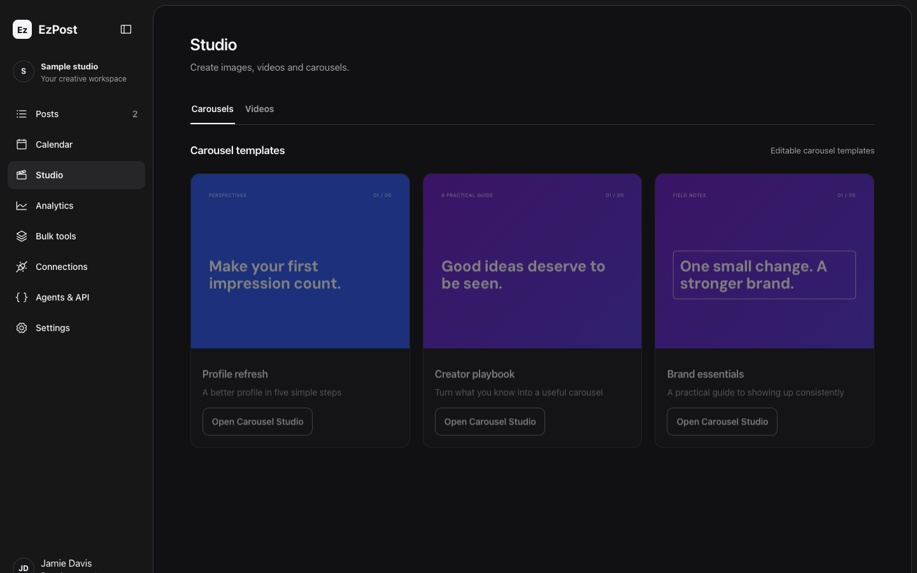Click the Calendar icon in sidebar

point(22,145)
